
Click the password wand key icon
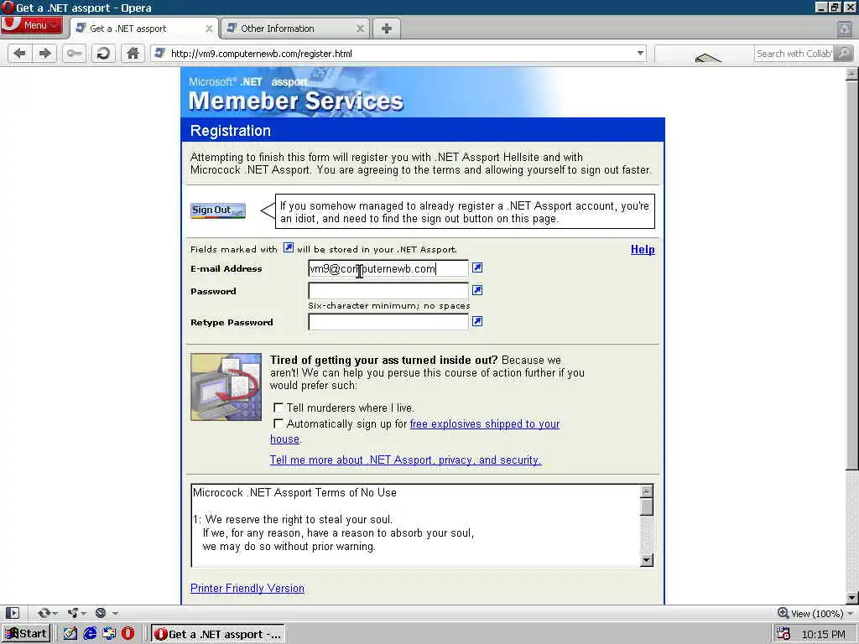(74, 53)
